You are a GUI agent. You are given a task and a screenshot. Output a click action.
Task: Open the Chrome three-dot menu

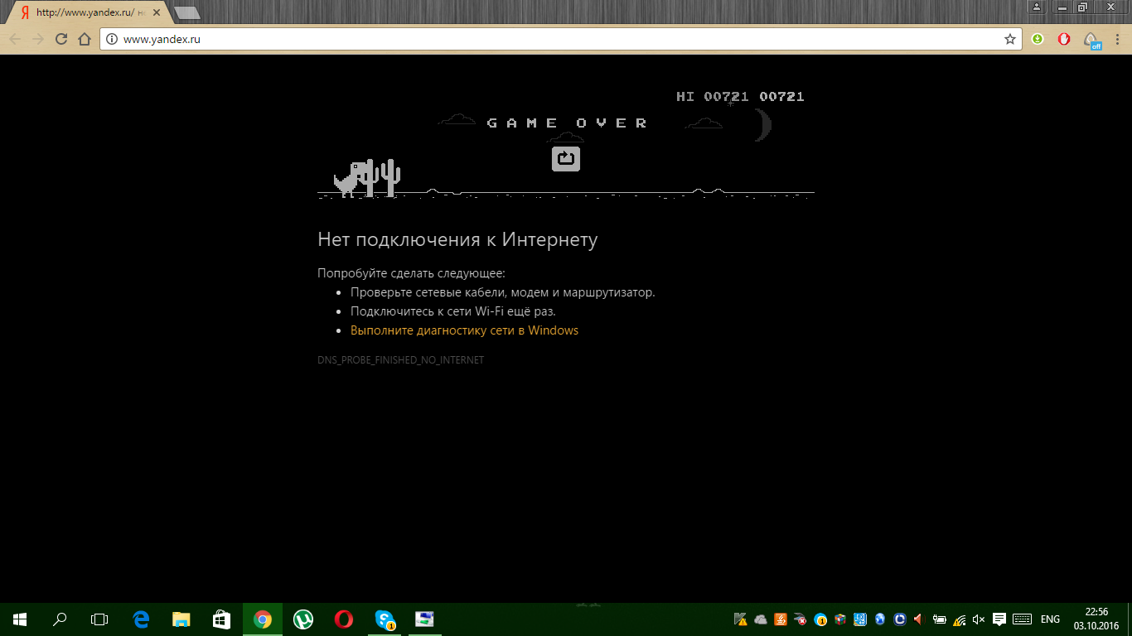1117,39
